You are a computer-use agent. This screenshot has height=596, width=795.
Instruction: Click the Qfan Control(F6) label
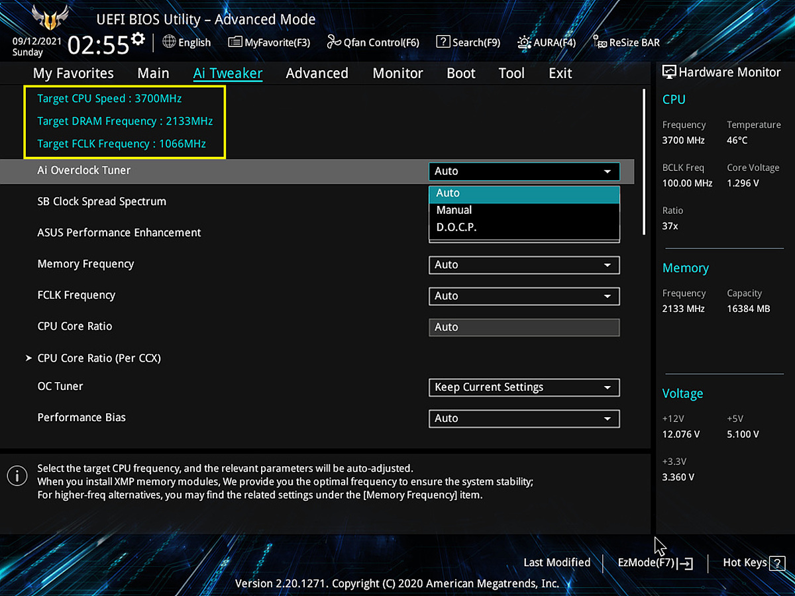tap(382, 42)
